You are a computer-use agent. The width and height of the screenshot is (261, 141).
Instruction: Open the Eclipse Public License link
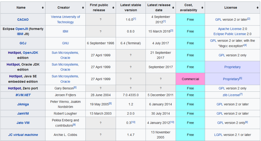[x=230, y=34]
